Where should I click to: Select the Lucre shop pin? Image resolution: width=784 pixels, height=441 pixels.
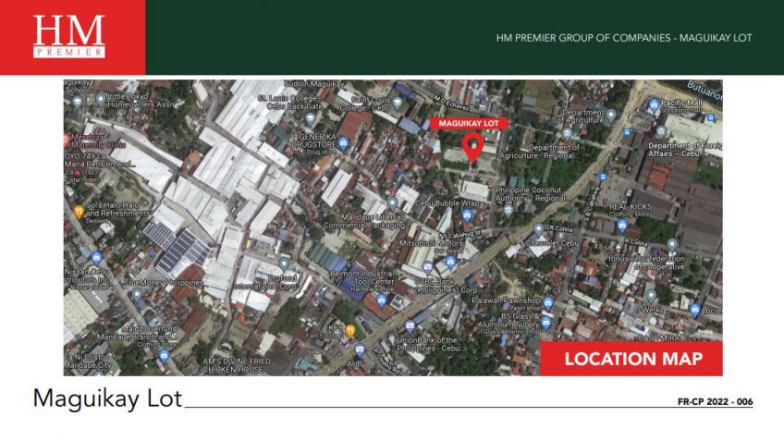pyautogui.click(x=694, y=310)
